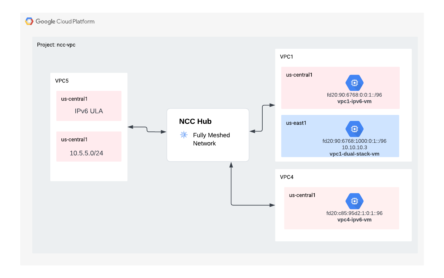Image resolution: width=444 pixels, height=278 pixels.
Task: Select the vpc1-ipv6-vm compute engine icon
Action: pyautogui.click(x=354, y=83)
